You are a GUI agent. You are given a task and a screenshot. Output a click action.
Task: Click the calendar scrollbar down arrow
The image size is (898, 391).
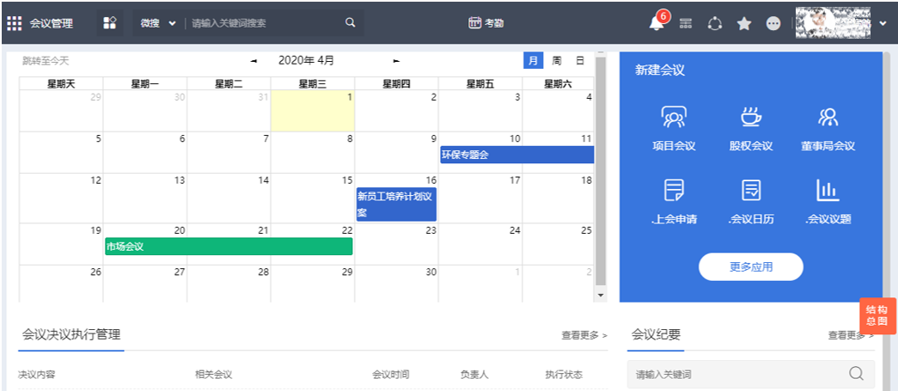pos(600,295)
